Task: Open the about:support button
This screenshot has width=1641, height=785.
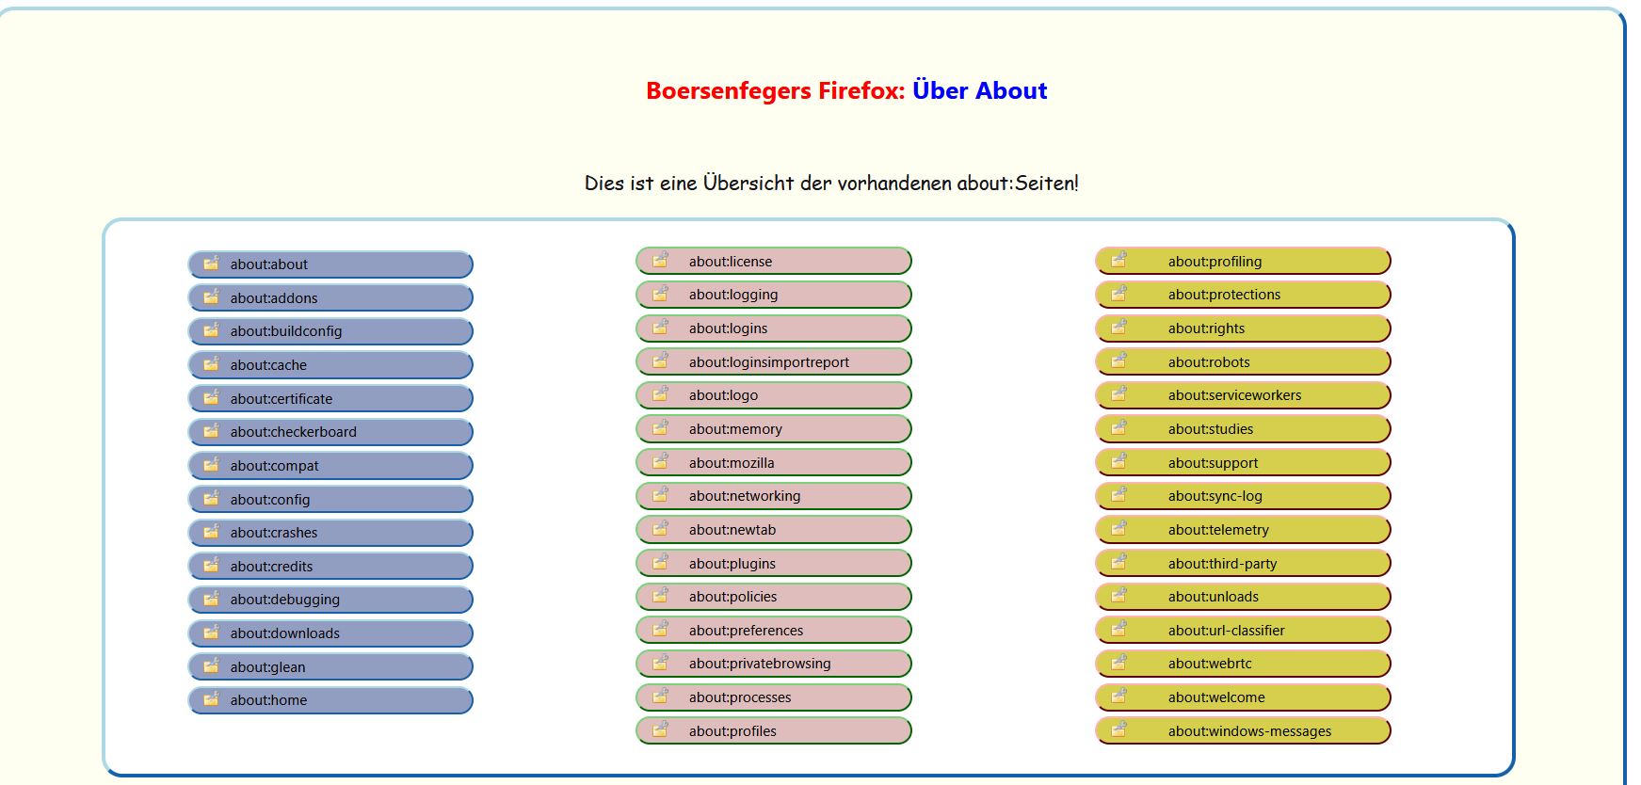Action: click(x=1243, y=462)
